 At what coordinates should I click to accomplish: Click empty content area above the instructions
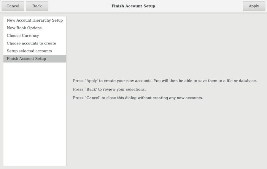pos(166,44)
